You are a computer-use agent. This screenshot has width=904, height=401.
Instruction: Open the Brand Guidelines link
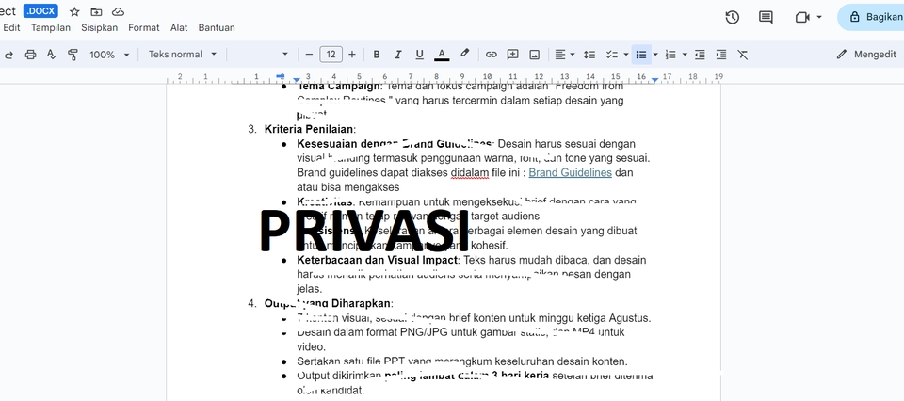571,173
